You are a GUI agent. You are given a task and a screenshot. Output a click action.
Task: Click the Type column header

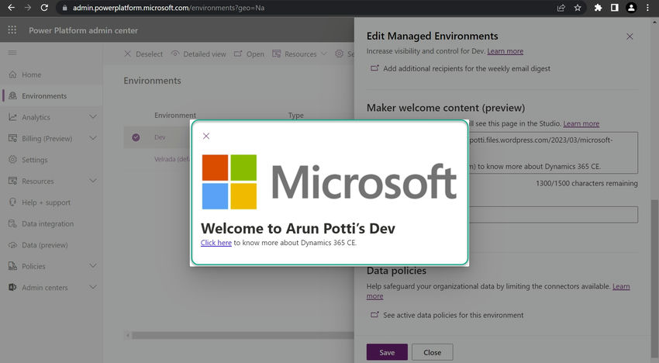coord(296,116)
